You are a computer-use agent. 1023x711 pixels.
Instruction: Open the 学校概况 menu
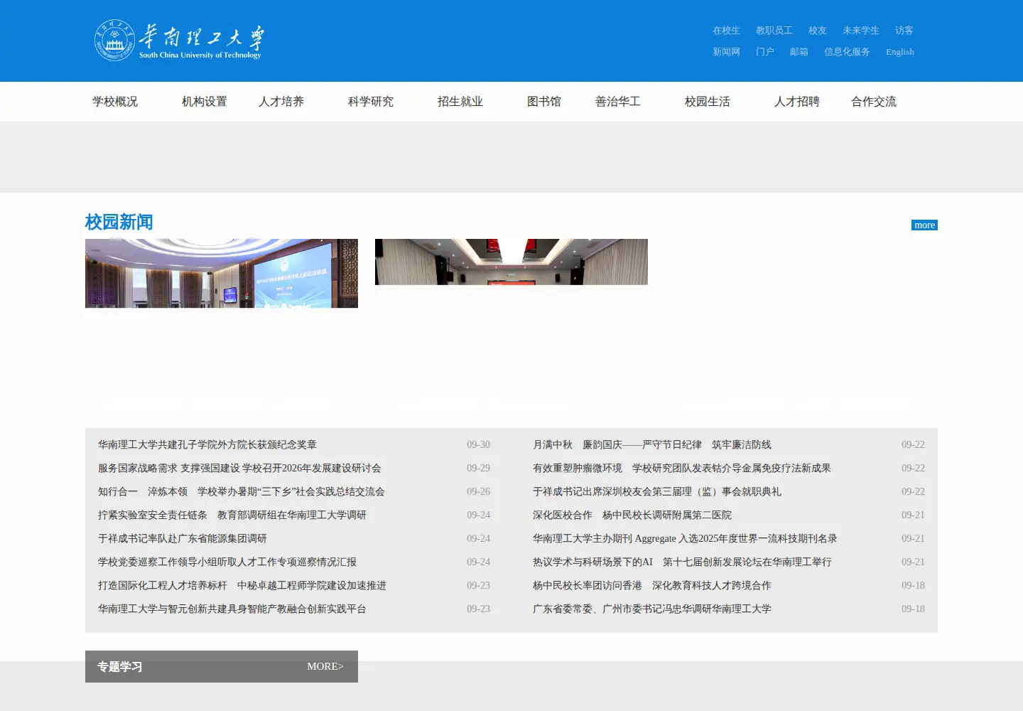pyautogui.click(x=115, y=102)
